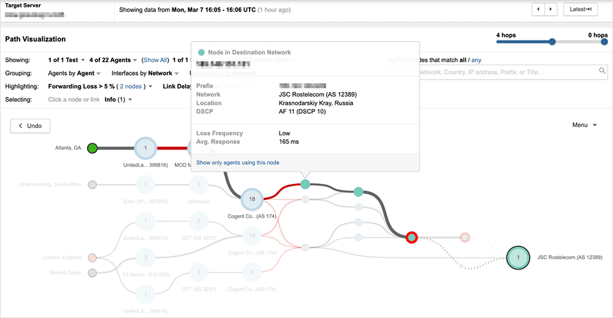Screen dimensions: 613x318
Task: Open the Info (1) selection menu
Action: [118, 99]
